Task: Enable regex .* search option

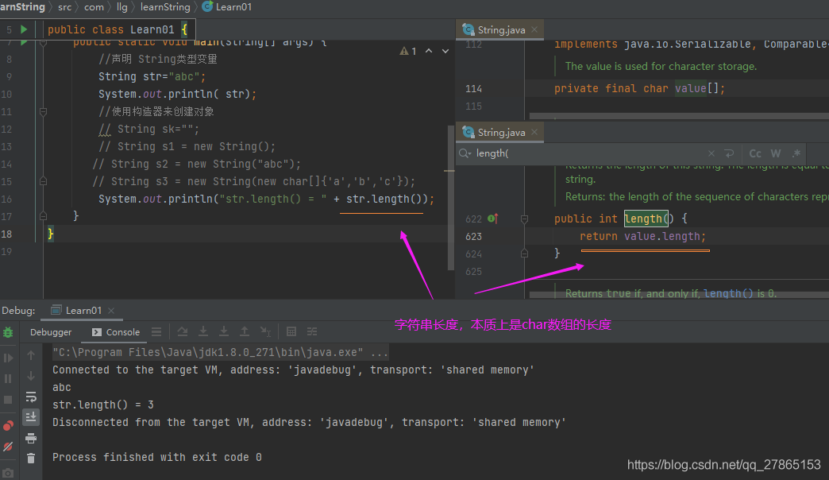Action: tap(796, 153)
